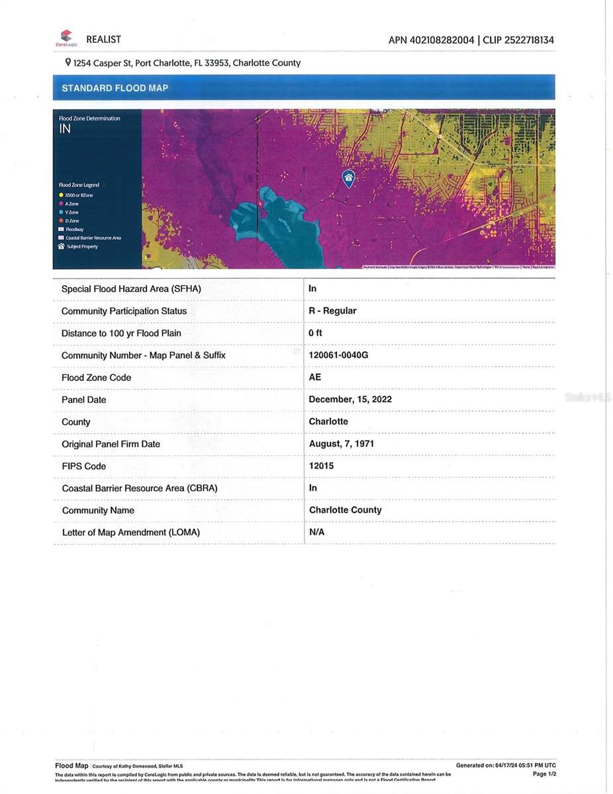Collapse the Flood Zone Determination panel
This screenshot has height=794, width=613.
[89, 118]
